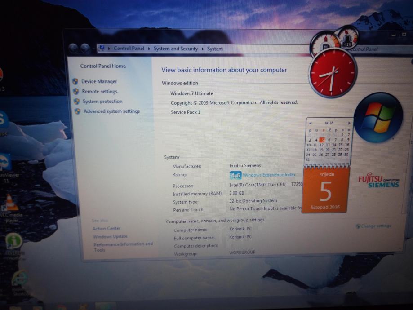The height and width of the screenshot is (310, 413).
Task: Go to previous month in calendar gadget
Action: tap(310, 123)
